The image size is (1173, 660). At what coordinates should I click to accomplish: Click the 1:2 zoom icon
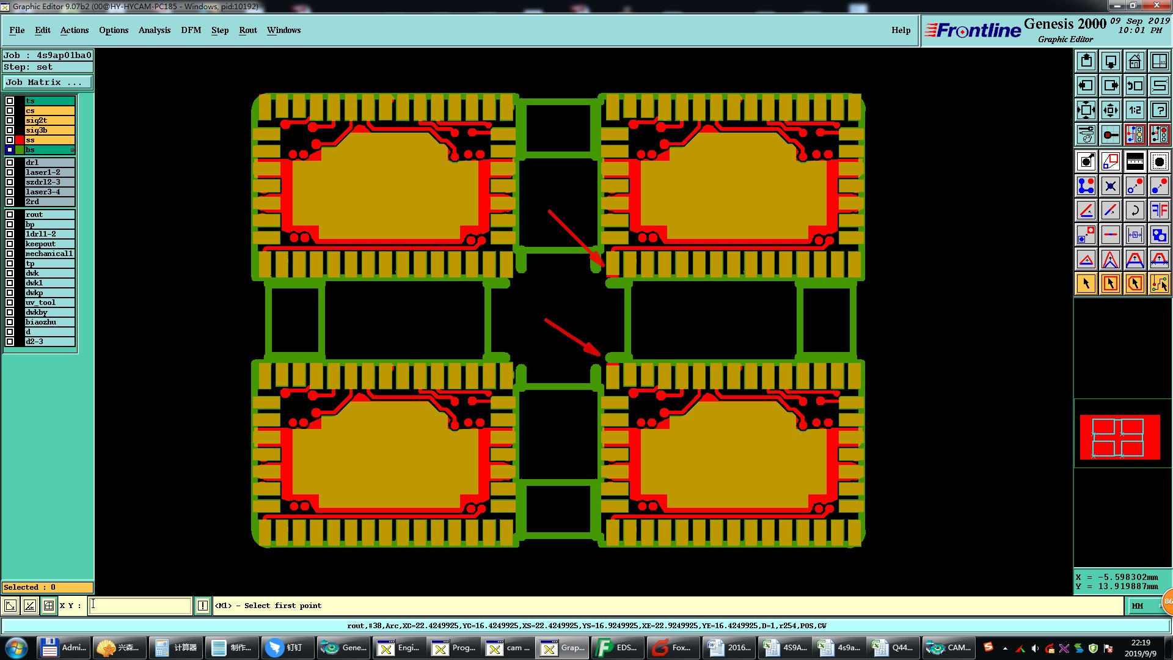tap(1135, 110)
